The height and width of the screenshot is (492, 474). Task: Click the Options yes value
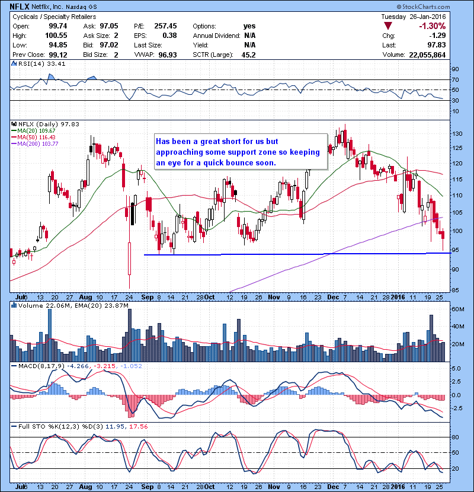(249, 26)
